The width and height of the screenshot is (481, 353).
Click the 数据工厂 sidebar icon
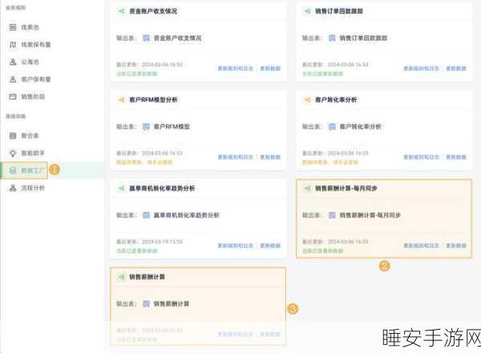coord(13,170)
